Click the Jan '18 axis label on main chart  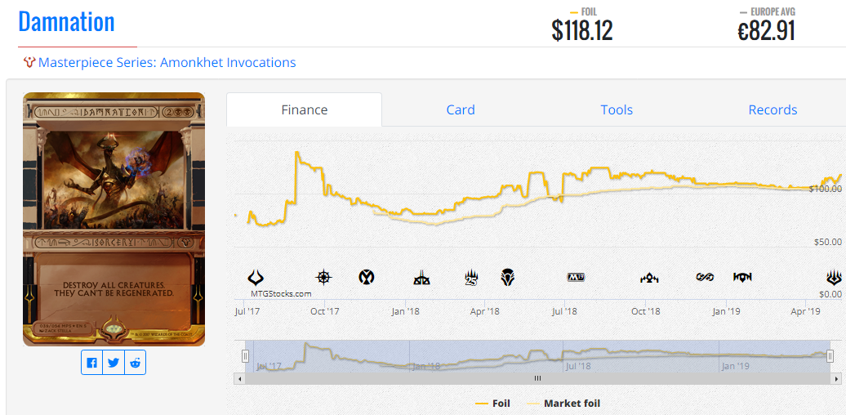coord(406,311)
